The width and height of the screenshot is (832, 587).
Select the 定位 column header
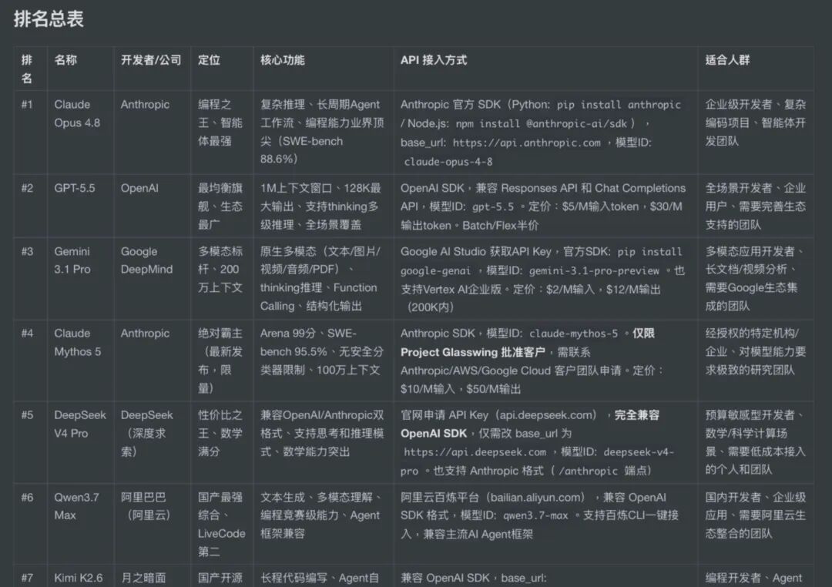coord(209,60)
